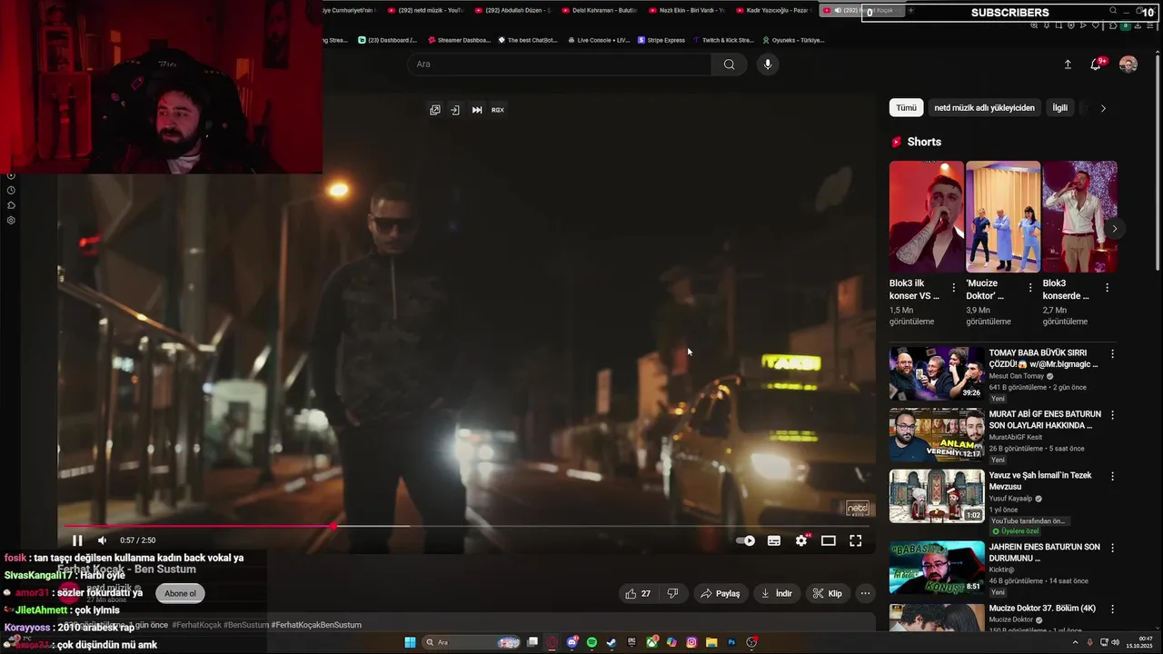Switch to netd müzik browser tab
This screenshot has width=1163, height=654.
[x=426, y=10]
